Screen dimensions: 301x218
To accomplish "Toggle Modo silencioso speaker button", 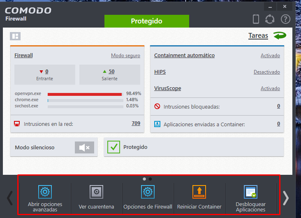I will click(84, 148).
